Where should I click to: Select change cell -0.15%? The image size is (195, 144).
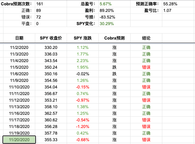point(83,87)
